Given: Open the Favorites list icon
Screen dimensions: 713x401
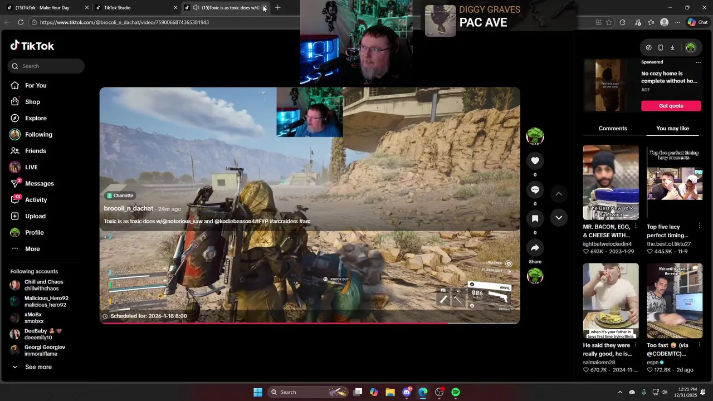Looking at the screenshot, I should point(651,22).
